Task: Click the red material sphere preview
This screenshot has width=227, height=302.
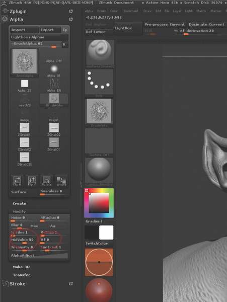Action: [x=99, y=290]
